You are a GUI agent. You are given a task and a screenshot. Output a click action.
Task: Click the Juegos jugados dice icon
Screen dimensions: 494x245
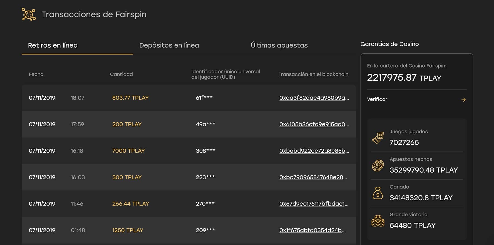tap(378, 138)
